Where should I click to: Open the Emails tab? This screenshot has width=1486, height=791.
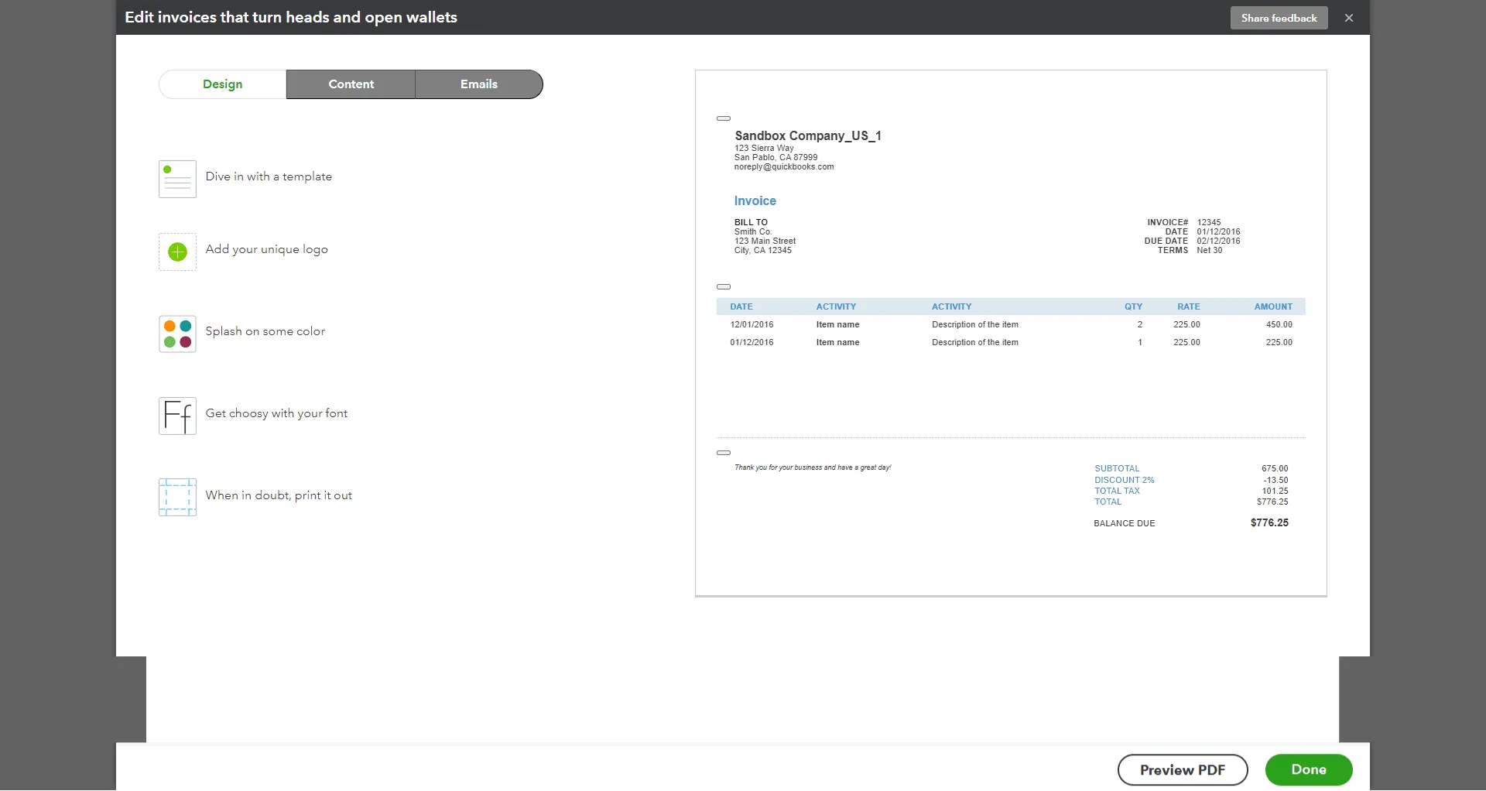click(x=478, y=84)
